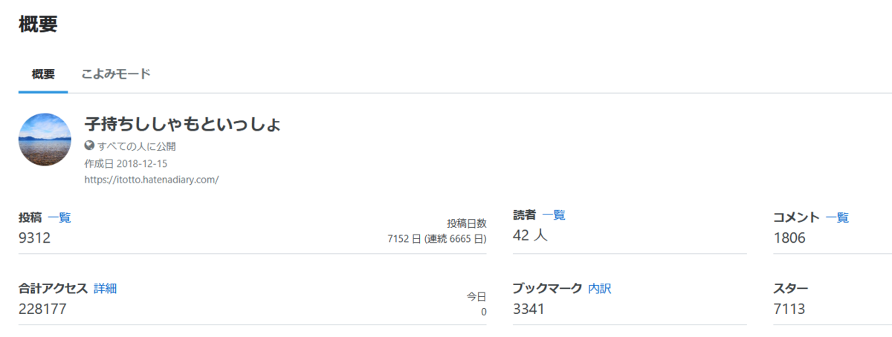
Task: Click the post count 9312
Action: 35,238
